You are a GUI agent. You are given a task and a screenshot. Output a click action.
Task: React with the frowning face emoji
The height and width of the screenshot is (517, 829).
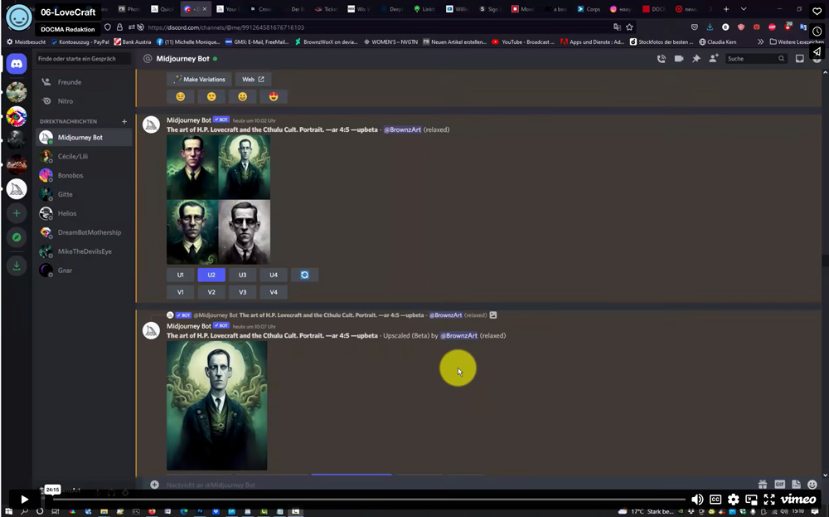click(211, 96)
